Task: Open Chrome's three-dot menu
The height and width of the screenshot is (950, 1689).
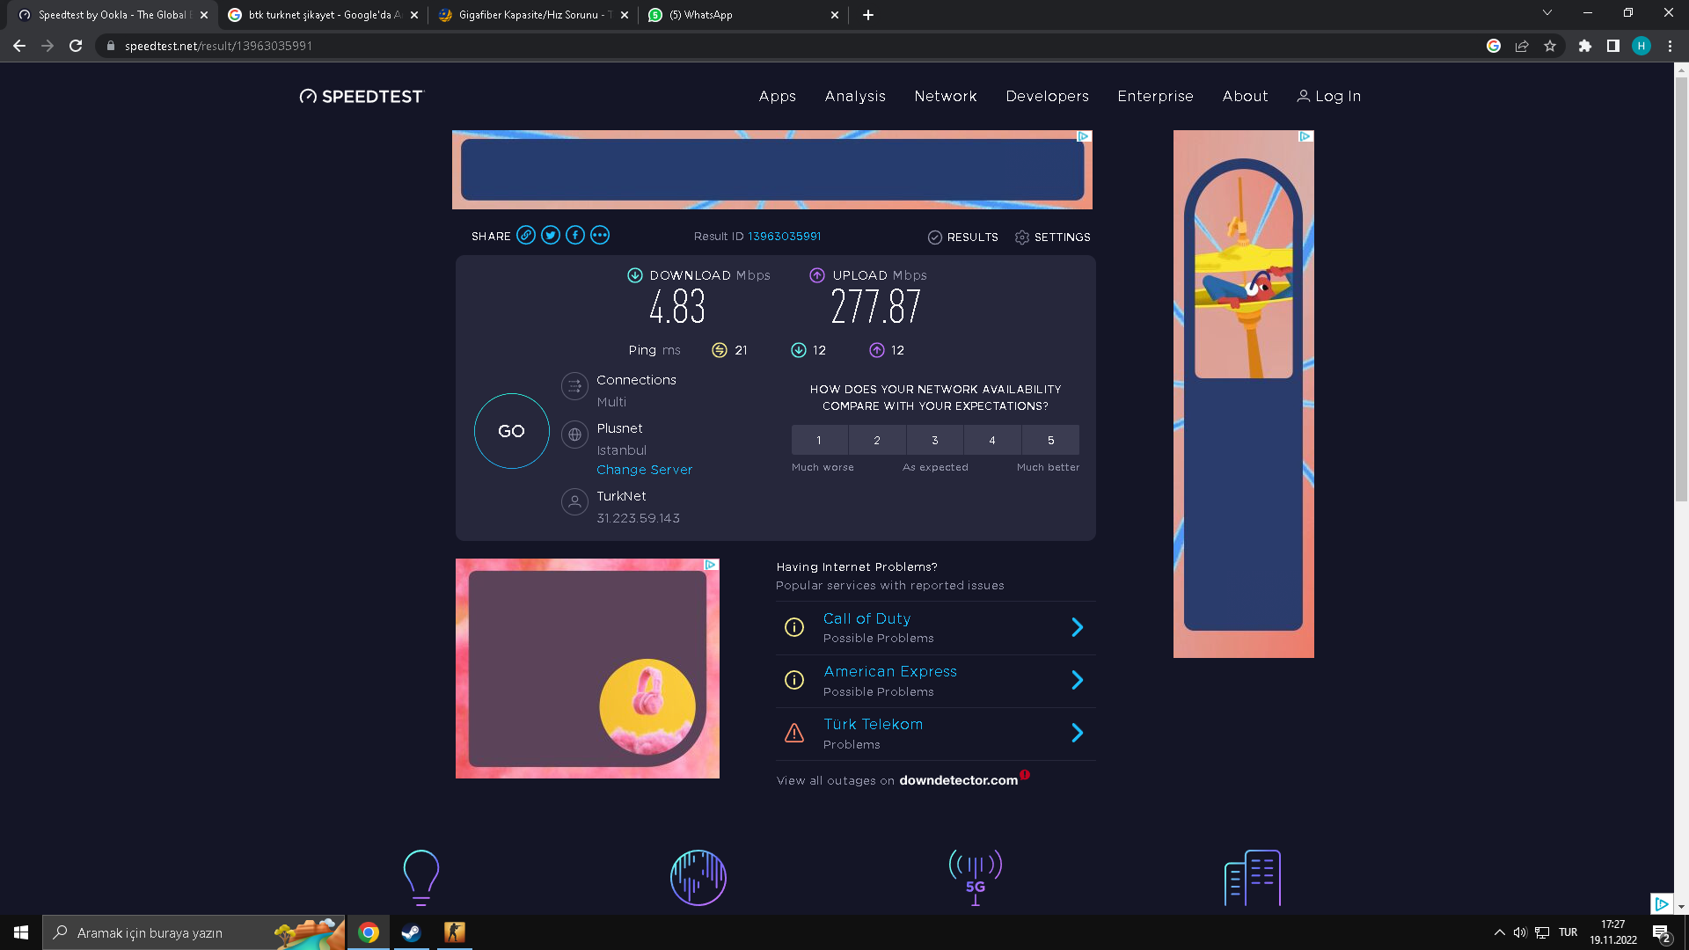Action: [x=1670, y=46]
